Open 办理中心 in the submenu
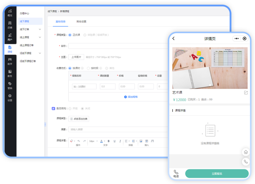Viewport: 255px width, 184px height. tap(24, 13)
